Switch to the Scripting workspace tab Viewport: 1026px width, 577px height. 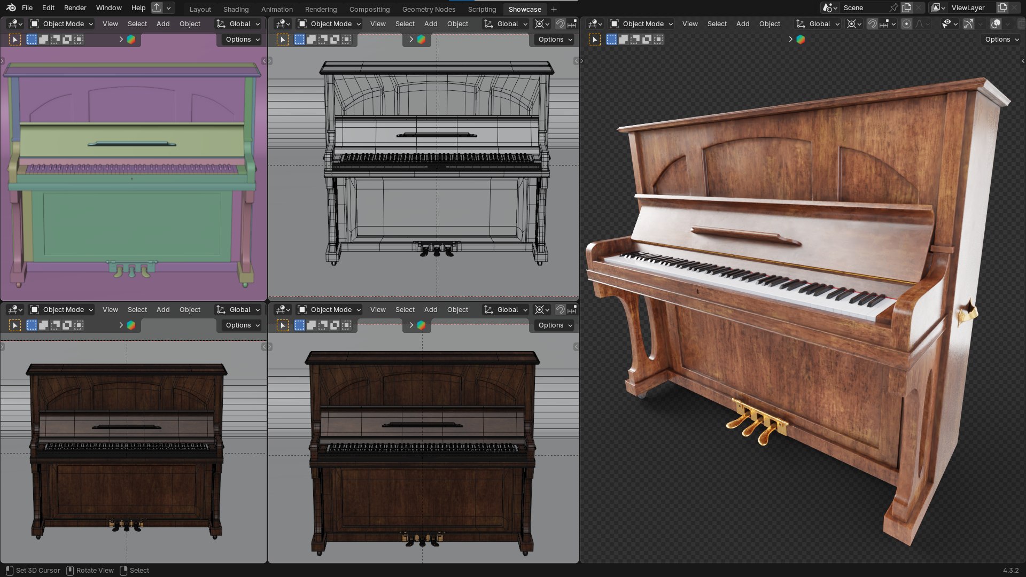pos(482,9)
